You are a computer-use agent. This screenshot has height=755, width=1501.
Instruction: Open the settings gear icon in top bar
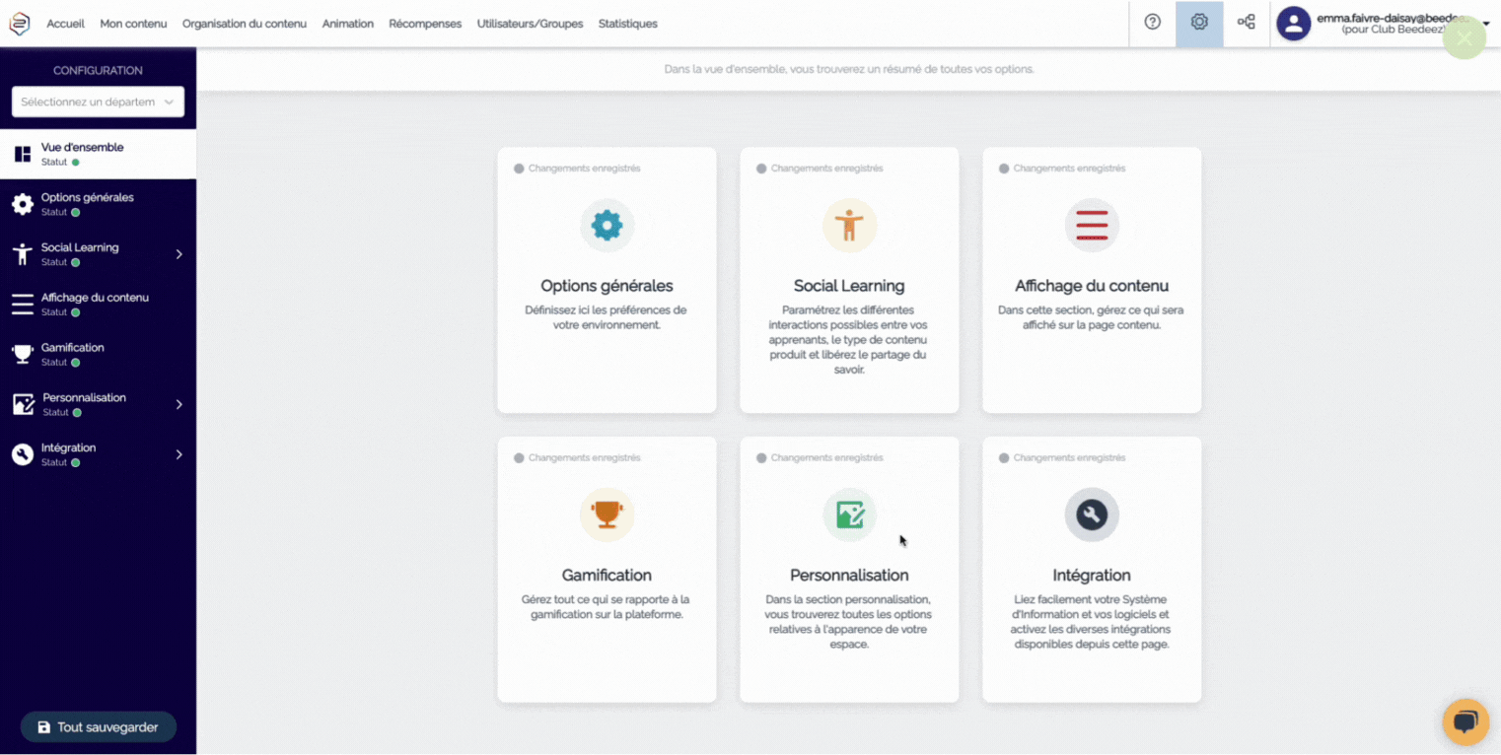(1199, 23)
